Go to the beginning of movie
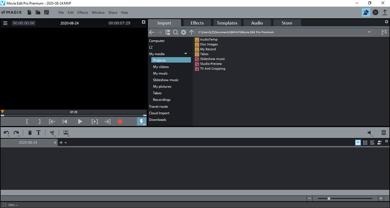The height and width of the screenshot is (208, 390). pos(65,122)
